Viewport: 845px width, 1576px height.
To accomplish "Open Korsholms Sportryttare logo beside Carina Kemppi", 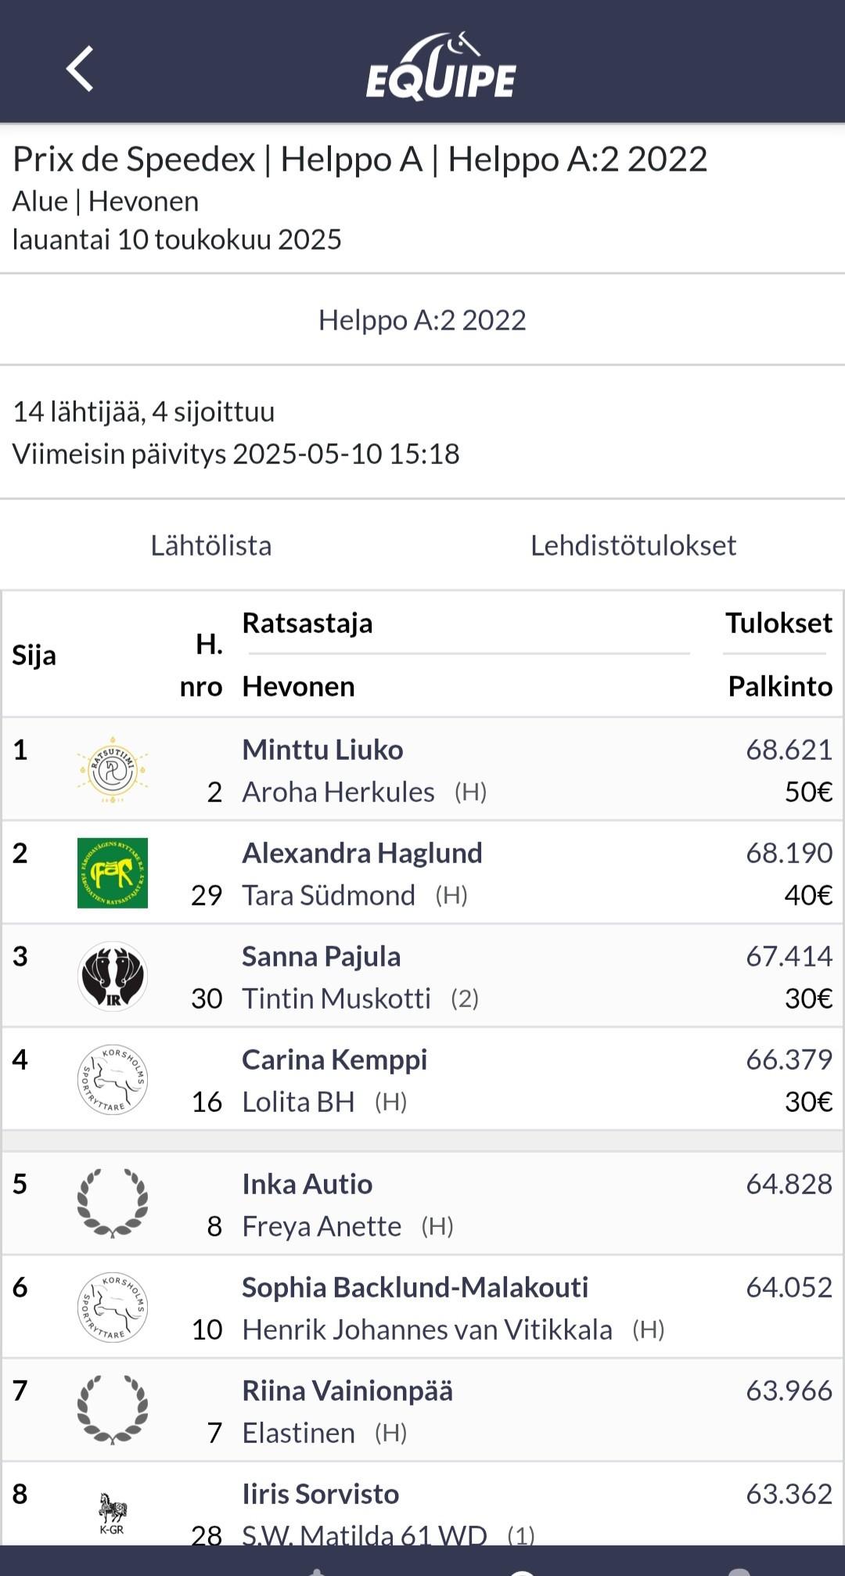I will click(113, 1080).
